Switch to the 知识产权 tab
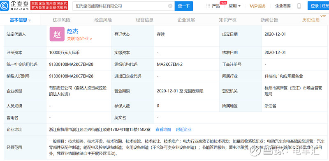Viewport: 329px width, 161px height. (228, 20)
